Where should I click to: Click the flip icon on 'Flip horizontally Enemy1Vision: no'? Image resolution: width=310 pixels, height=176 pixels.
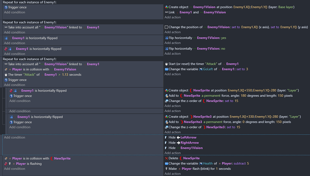click(x=167, y=49)
